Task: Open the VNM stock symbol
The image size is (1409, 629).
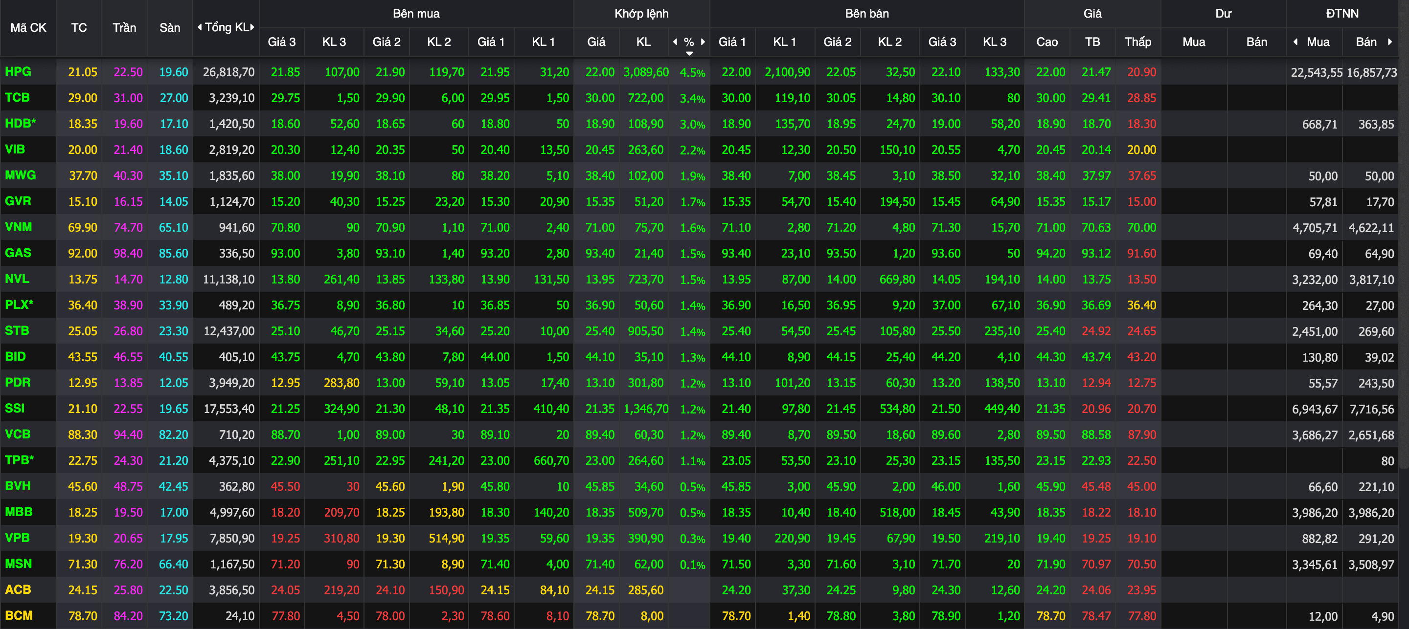Action: (19, 227)
